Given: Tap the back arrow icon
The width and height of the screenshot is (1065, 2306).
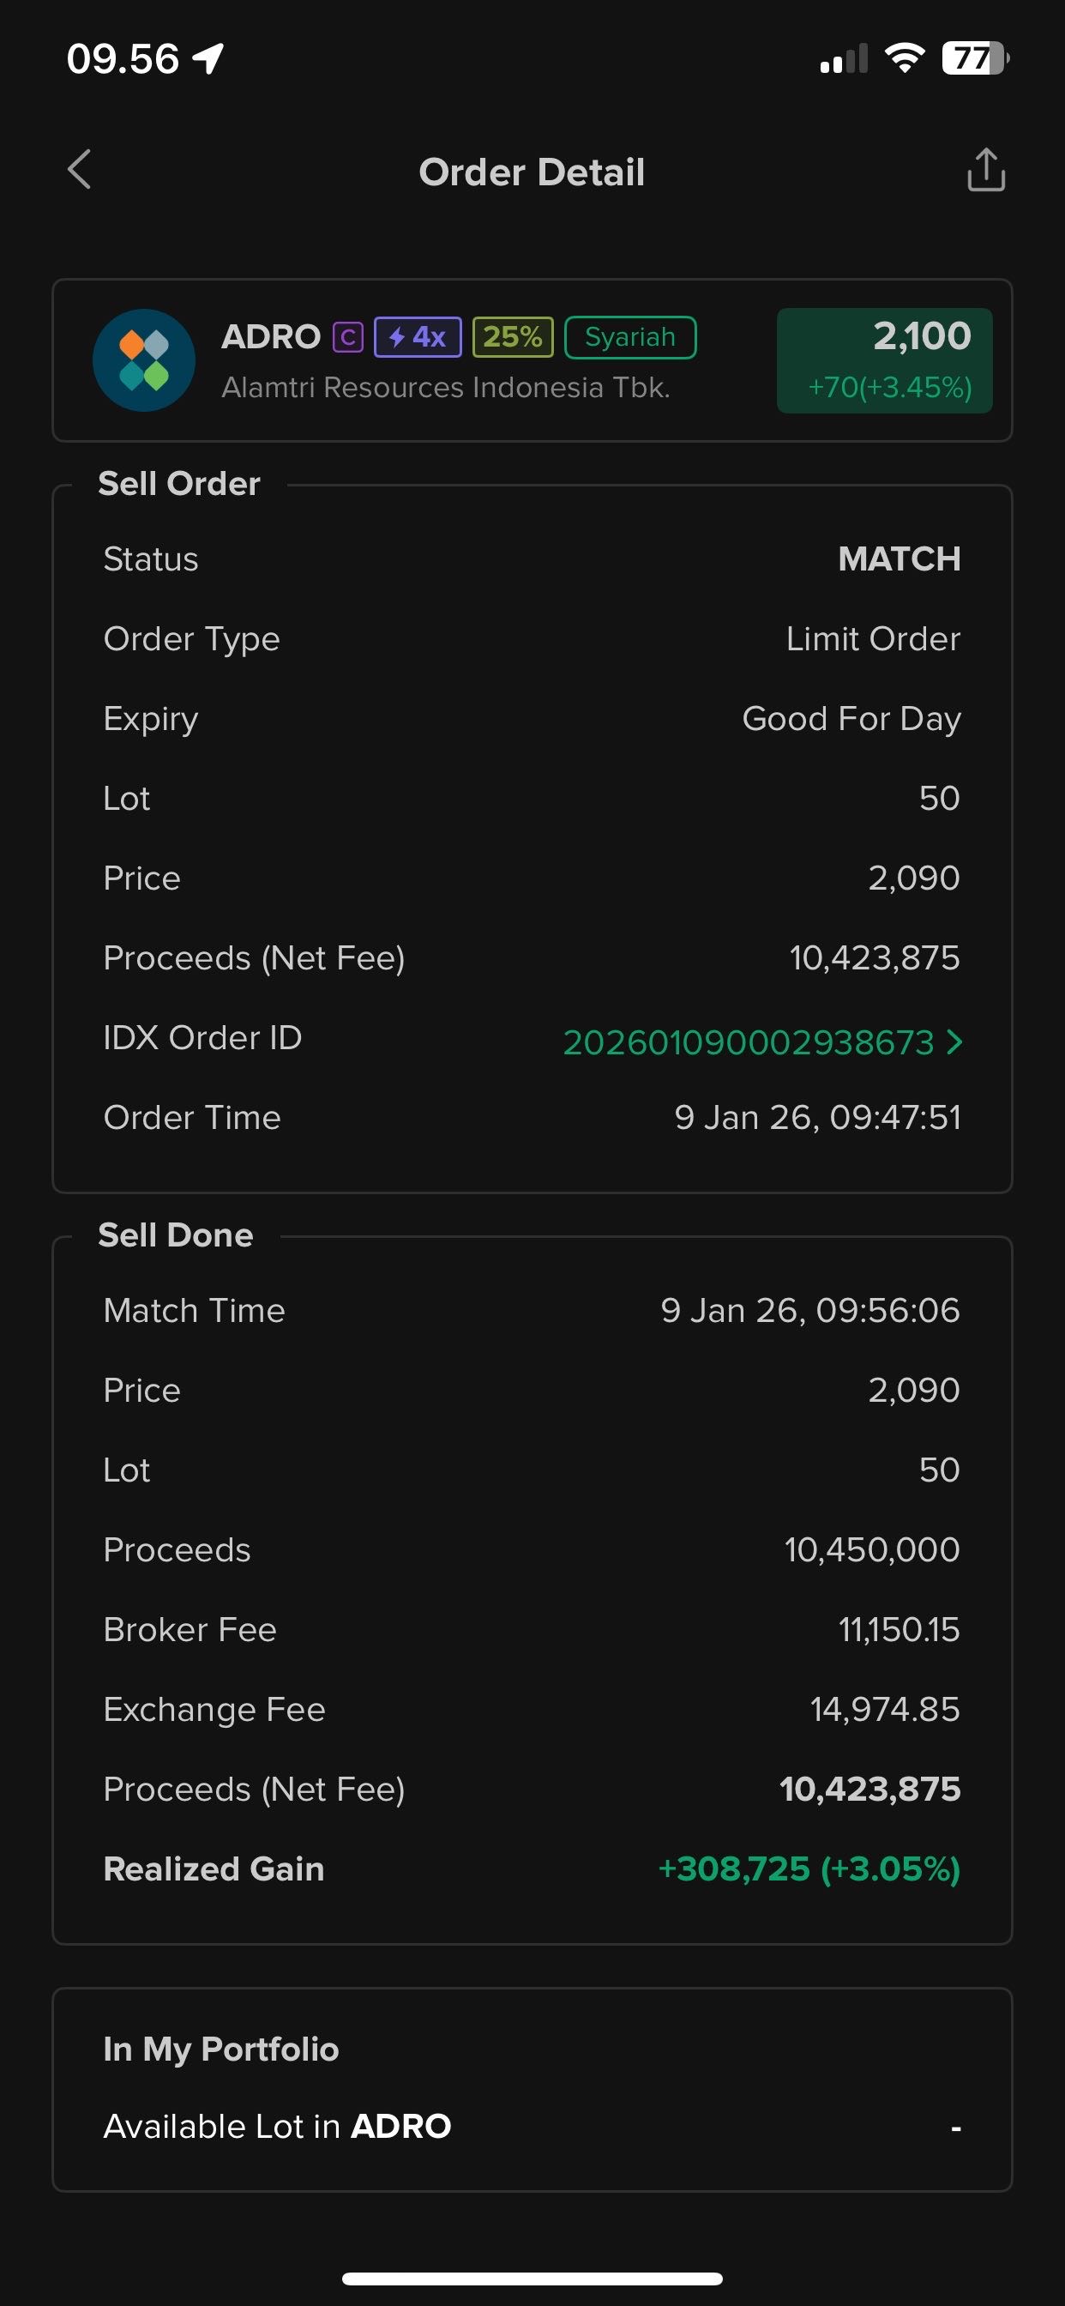Looking at the screenshot, I should [80, 170].
